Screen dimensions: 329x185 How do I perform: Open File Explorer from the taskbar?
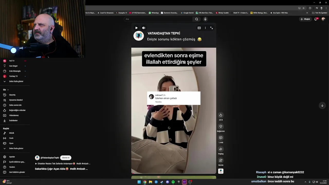[150, 182]
